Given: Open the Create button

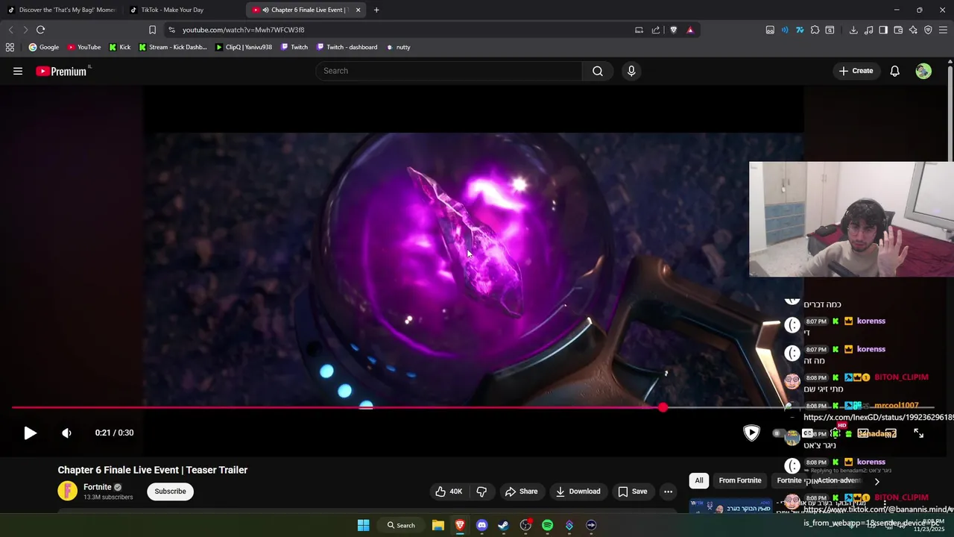Looking at the screenshot, I should pyautogui.click(x=856, y=71).
